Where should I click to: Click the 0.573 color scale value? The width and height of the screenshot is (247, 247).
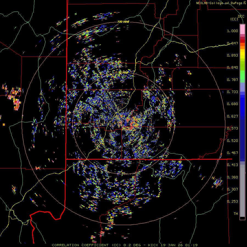232,128
